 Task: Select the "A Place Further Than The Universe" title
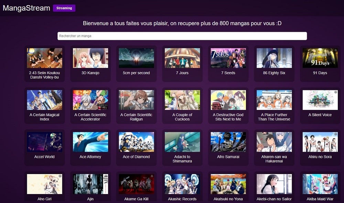pyautogui.click(x=274, y=117)
